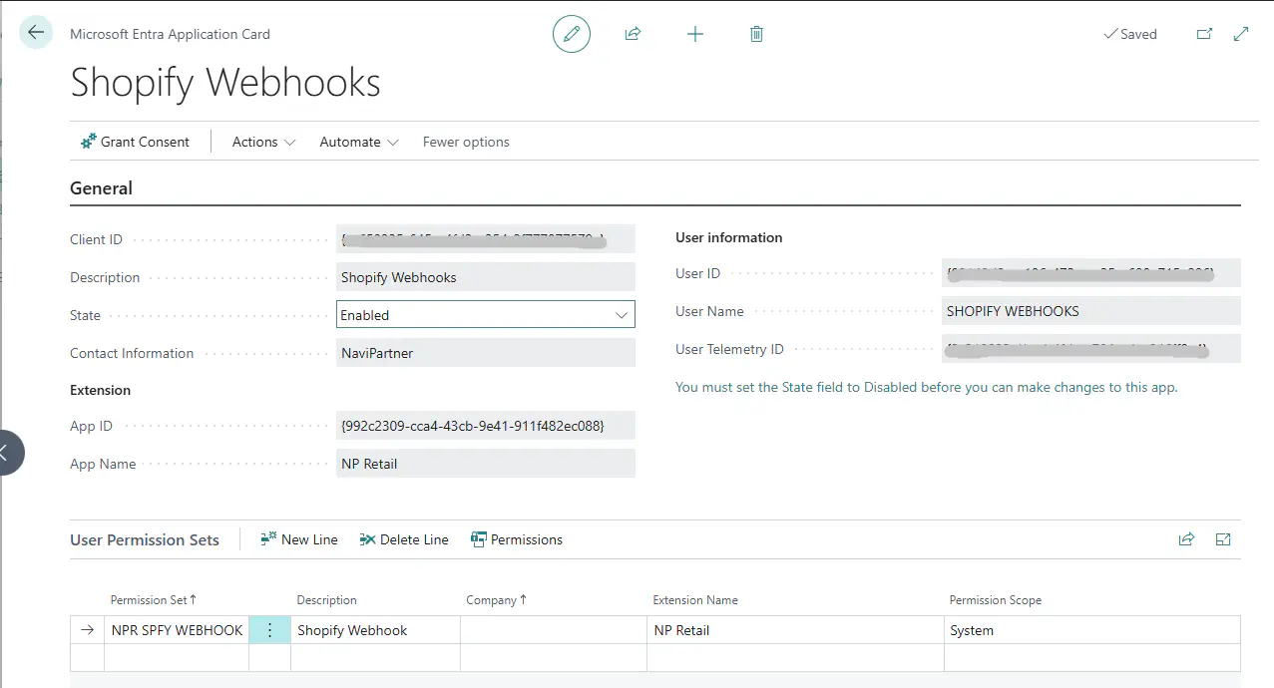This screenshot has width=1274, height=688.
Task: Select Fewer options
Action: click(x=466, y=142)
